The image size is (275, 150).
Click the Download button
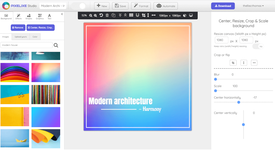click(223, 6)
